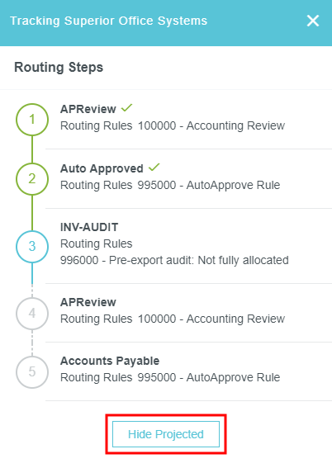Screen dimensions: 332x468
Task: Click the green checkmark beside first APReview
Action: (126, 108)
